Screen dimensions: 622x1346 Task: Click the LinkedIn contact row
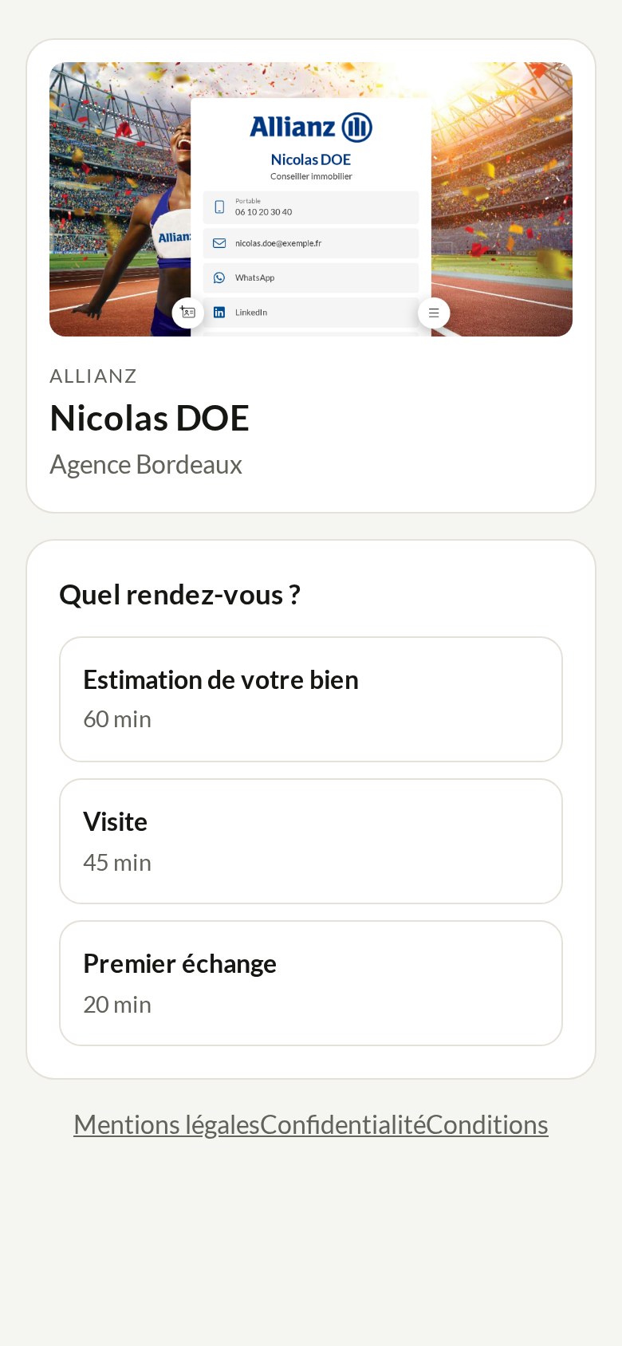[x=311, y=313]
